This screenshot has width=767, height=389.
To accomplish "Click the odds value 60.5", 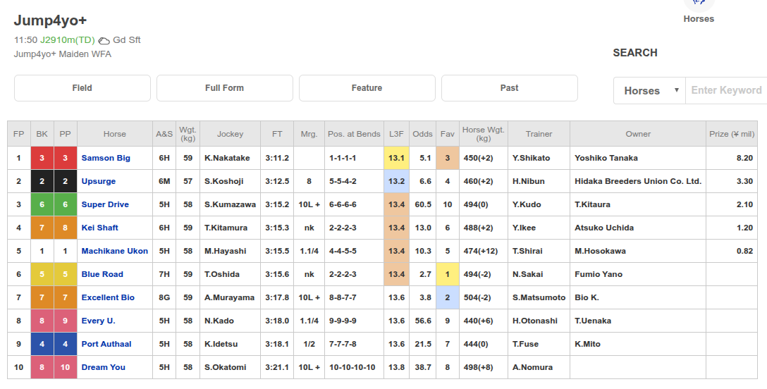I will click(x=423, y=204).
